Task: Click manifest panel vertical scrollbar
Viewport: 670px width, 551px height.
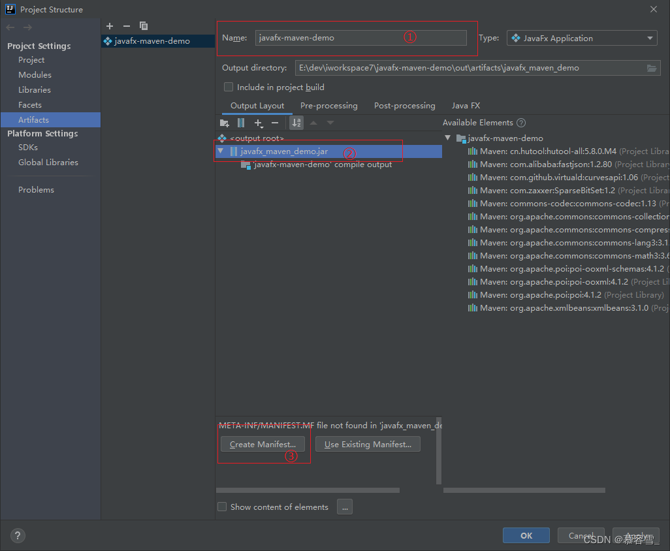Action: [438, 450]
